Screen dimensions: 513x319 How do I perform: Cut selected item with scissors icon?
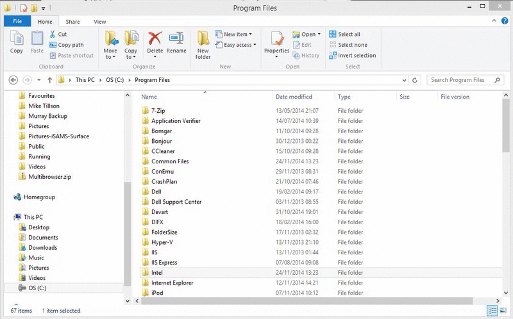58,34
